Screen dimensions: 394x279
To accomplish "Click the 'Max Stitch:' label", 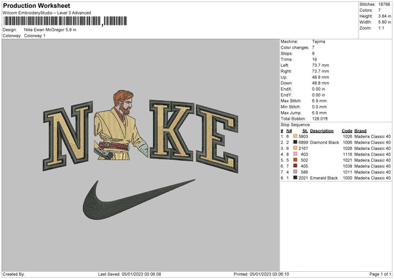I will click(291, 101).
